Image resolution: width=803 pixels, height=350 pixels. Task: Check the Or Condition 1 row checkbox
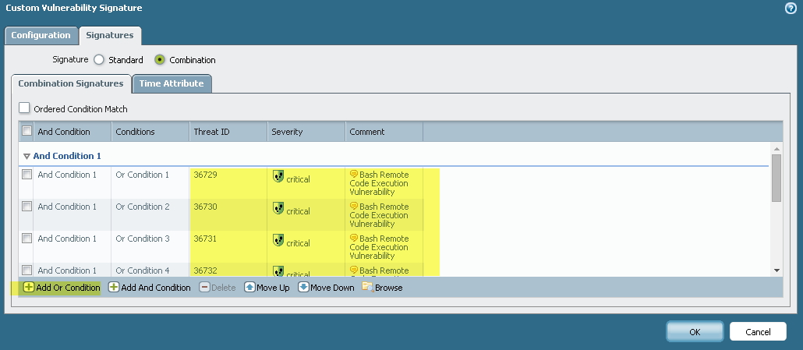pos(27,175)
